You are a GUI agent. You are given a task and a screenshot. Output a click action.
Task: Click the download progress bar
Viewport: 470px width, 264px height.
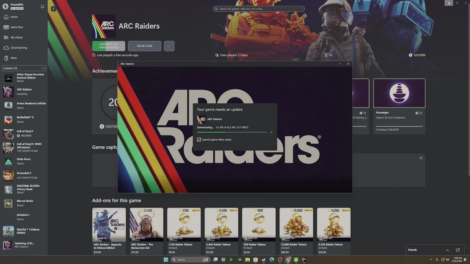coord(232,132)
